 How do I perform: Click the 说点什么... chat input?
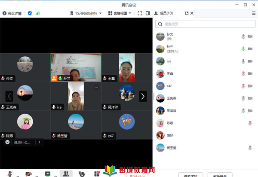pyautogui.click(x=22, y=142)
